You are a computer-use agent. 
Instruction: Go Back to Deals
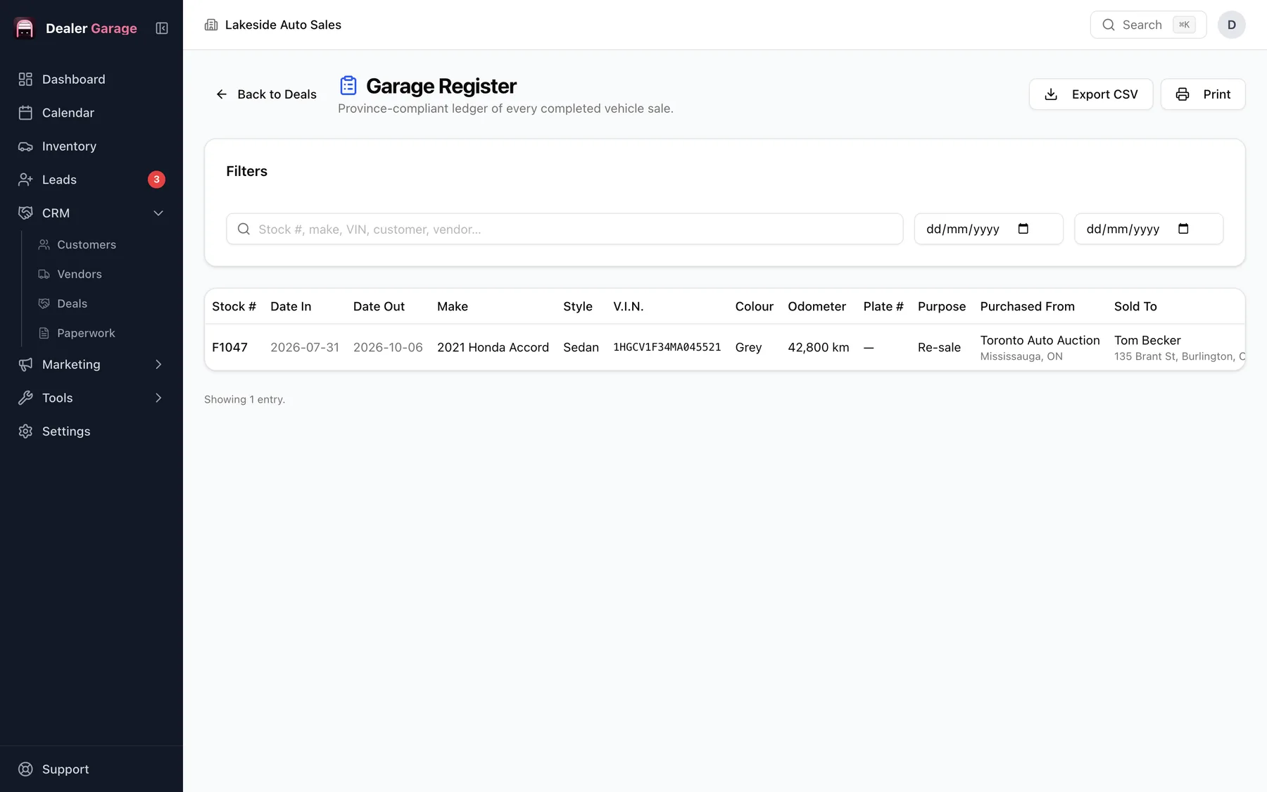pyautogui.click(x=266, y=94)
